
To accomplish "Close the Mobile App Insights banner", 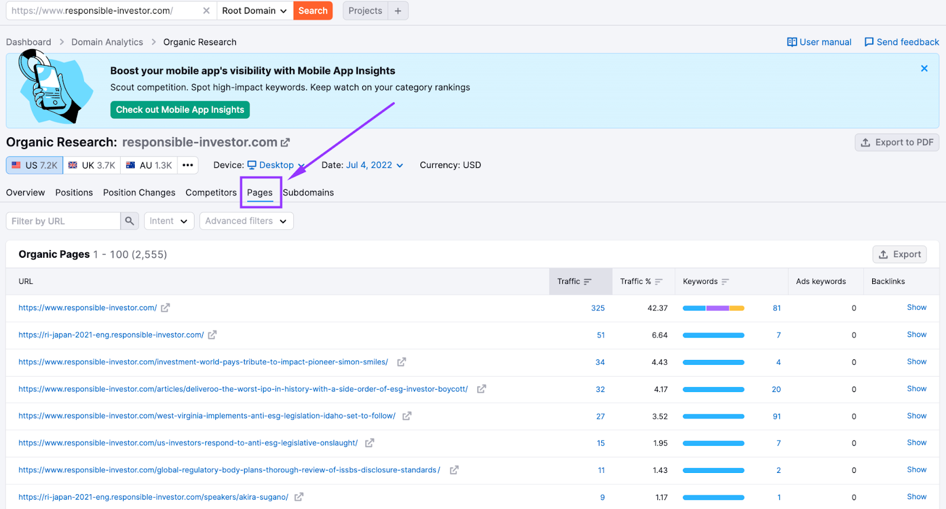I will pyautogui.click(x=924, y=69).
